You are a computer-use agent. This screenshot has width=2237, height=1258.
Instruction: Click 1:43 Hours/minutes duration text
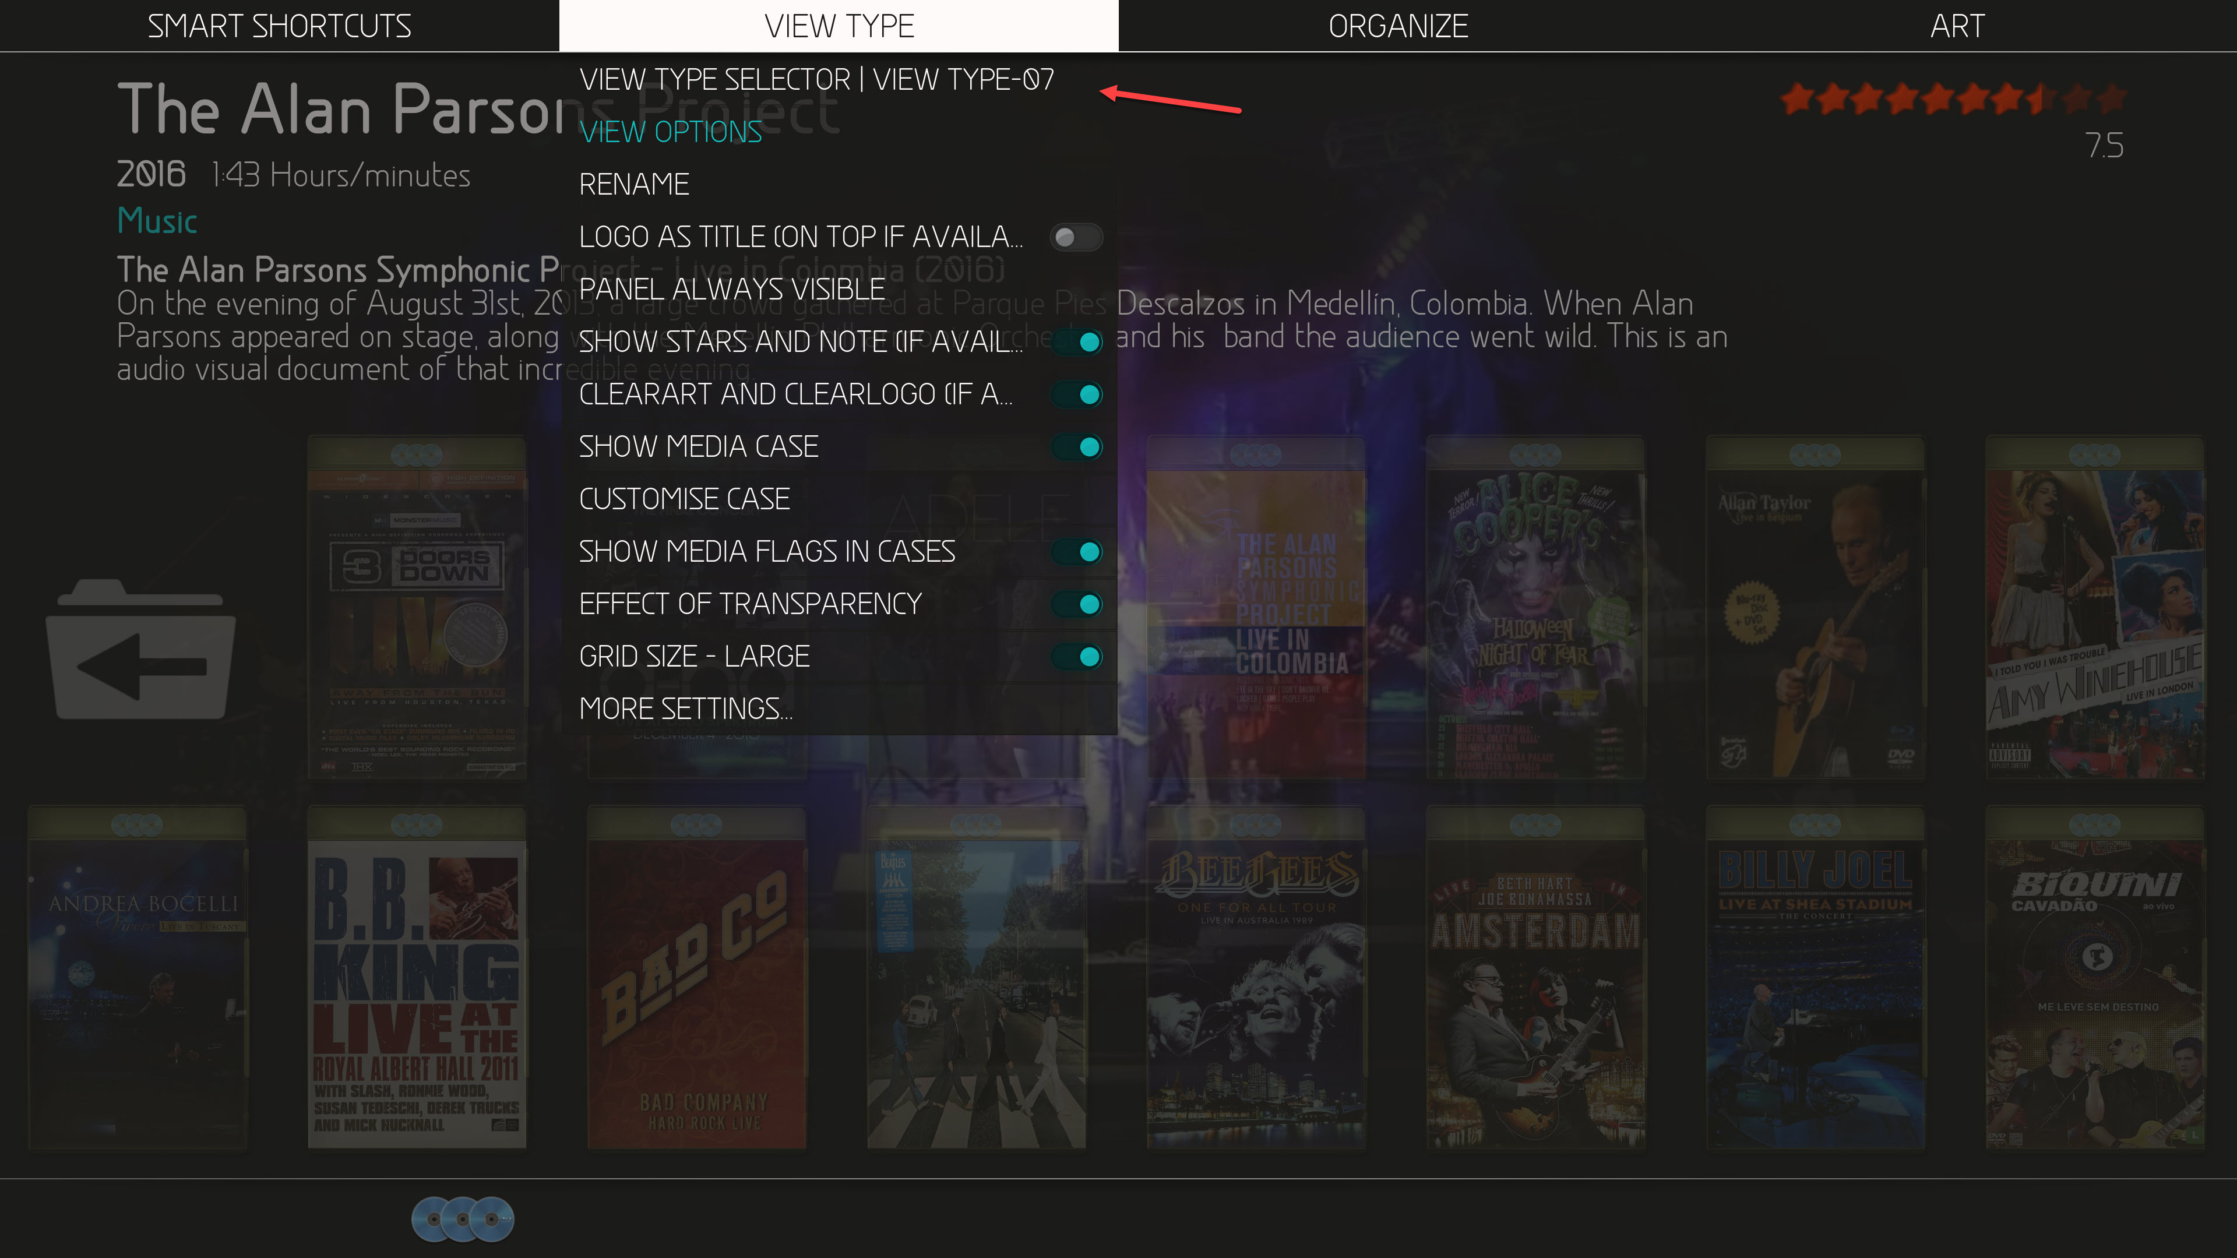[341, 175]
